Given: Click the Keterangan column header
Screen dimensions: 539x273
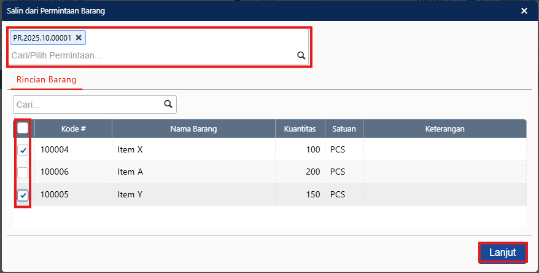Looking at the screenshot, I should [444, 129].
